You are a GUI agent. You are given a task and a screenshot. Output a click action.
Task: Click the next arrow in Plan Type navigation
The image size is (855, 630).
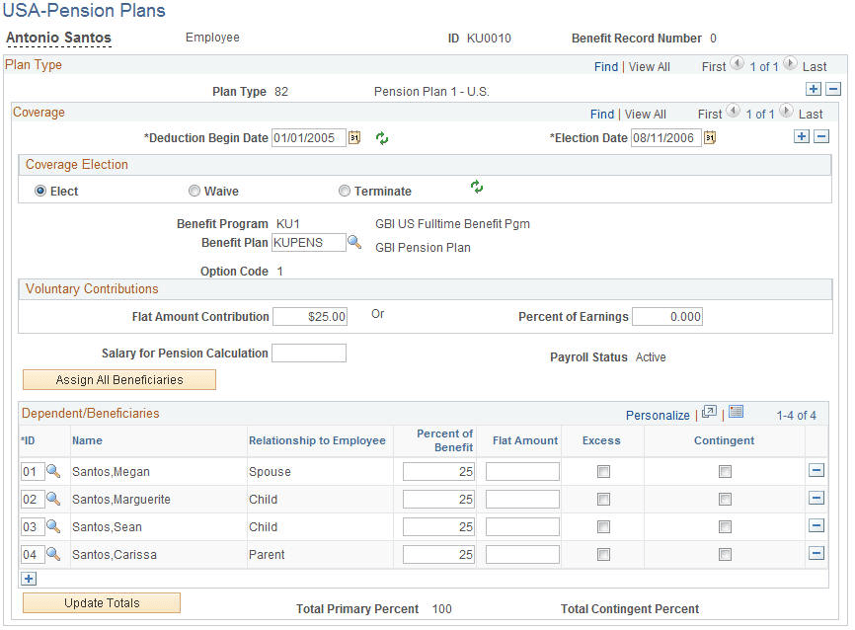coord(790,66)
